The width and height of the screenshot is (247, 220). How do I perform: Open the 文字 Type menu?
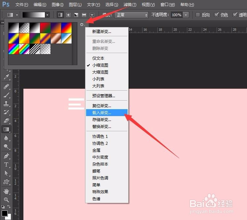[x=93, y=5]
